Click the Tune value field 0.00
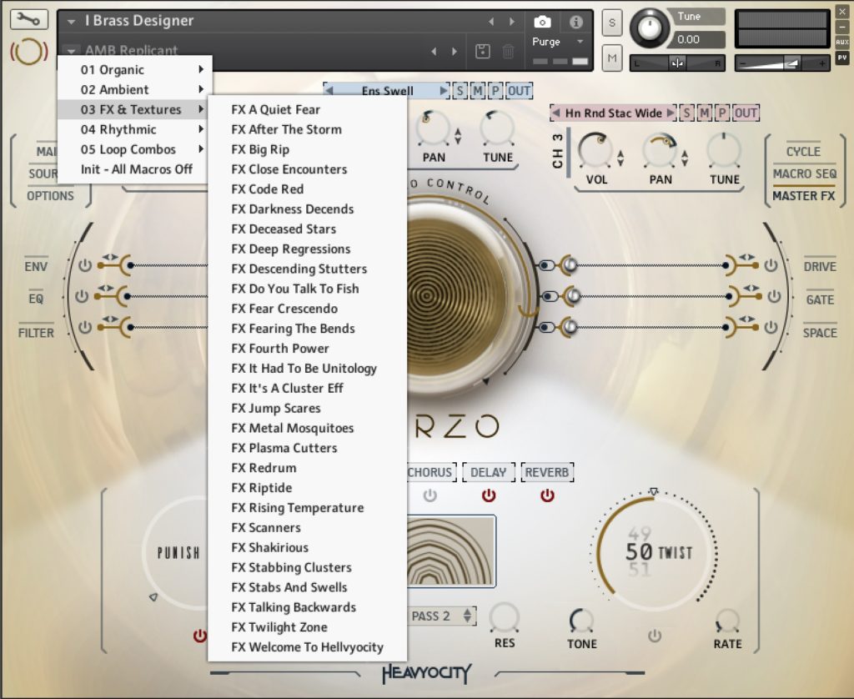Screen dimensions: 854x699 (x=698, y=39)
